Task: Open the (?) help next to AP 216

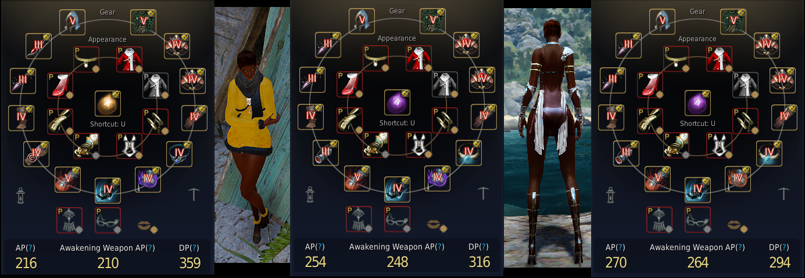Action: (x=32, y=248)
